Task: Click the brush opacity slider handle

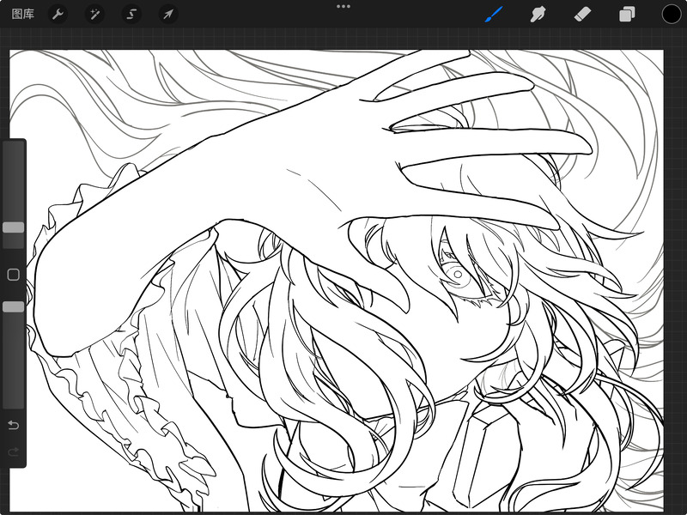Action: point(14,307)
